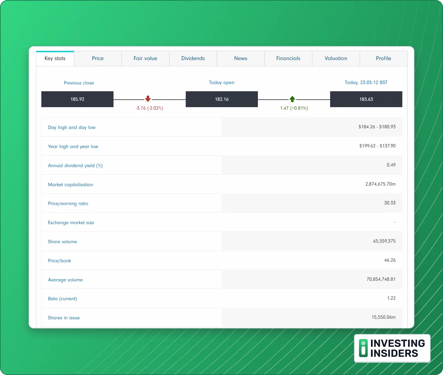Screen dimensions: 443x375
Task: Click the Day high and day low label
Action: click(72, 127)
